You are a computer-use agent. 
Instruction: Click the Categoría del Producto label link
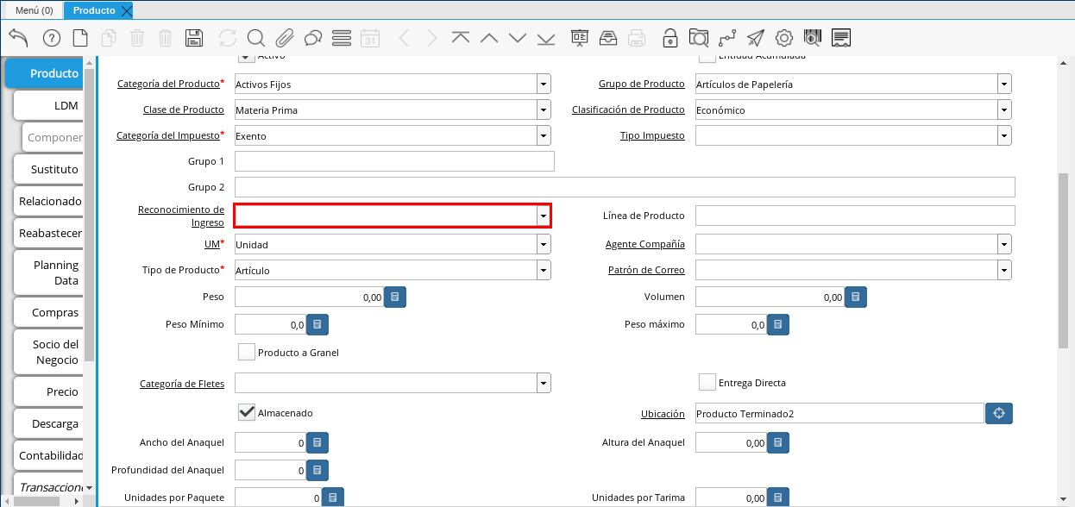tap(168, 84)
